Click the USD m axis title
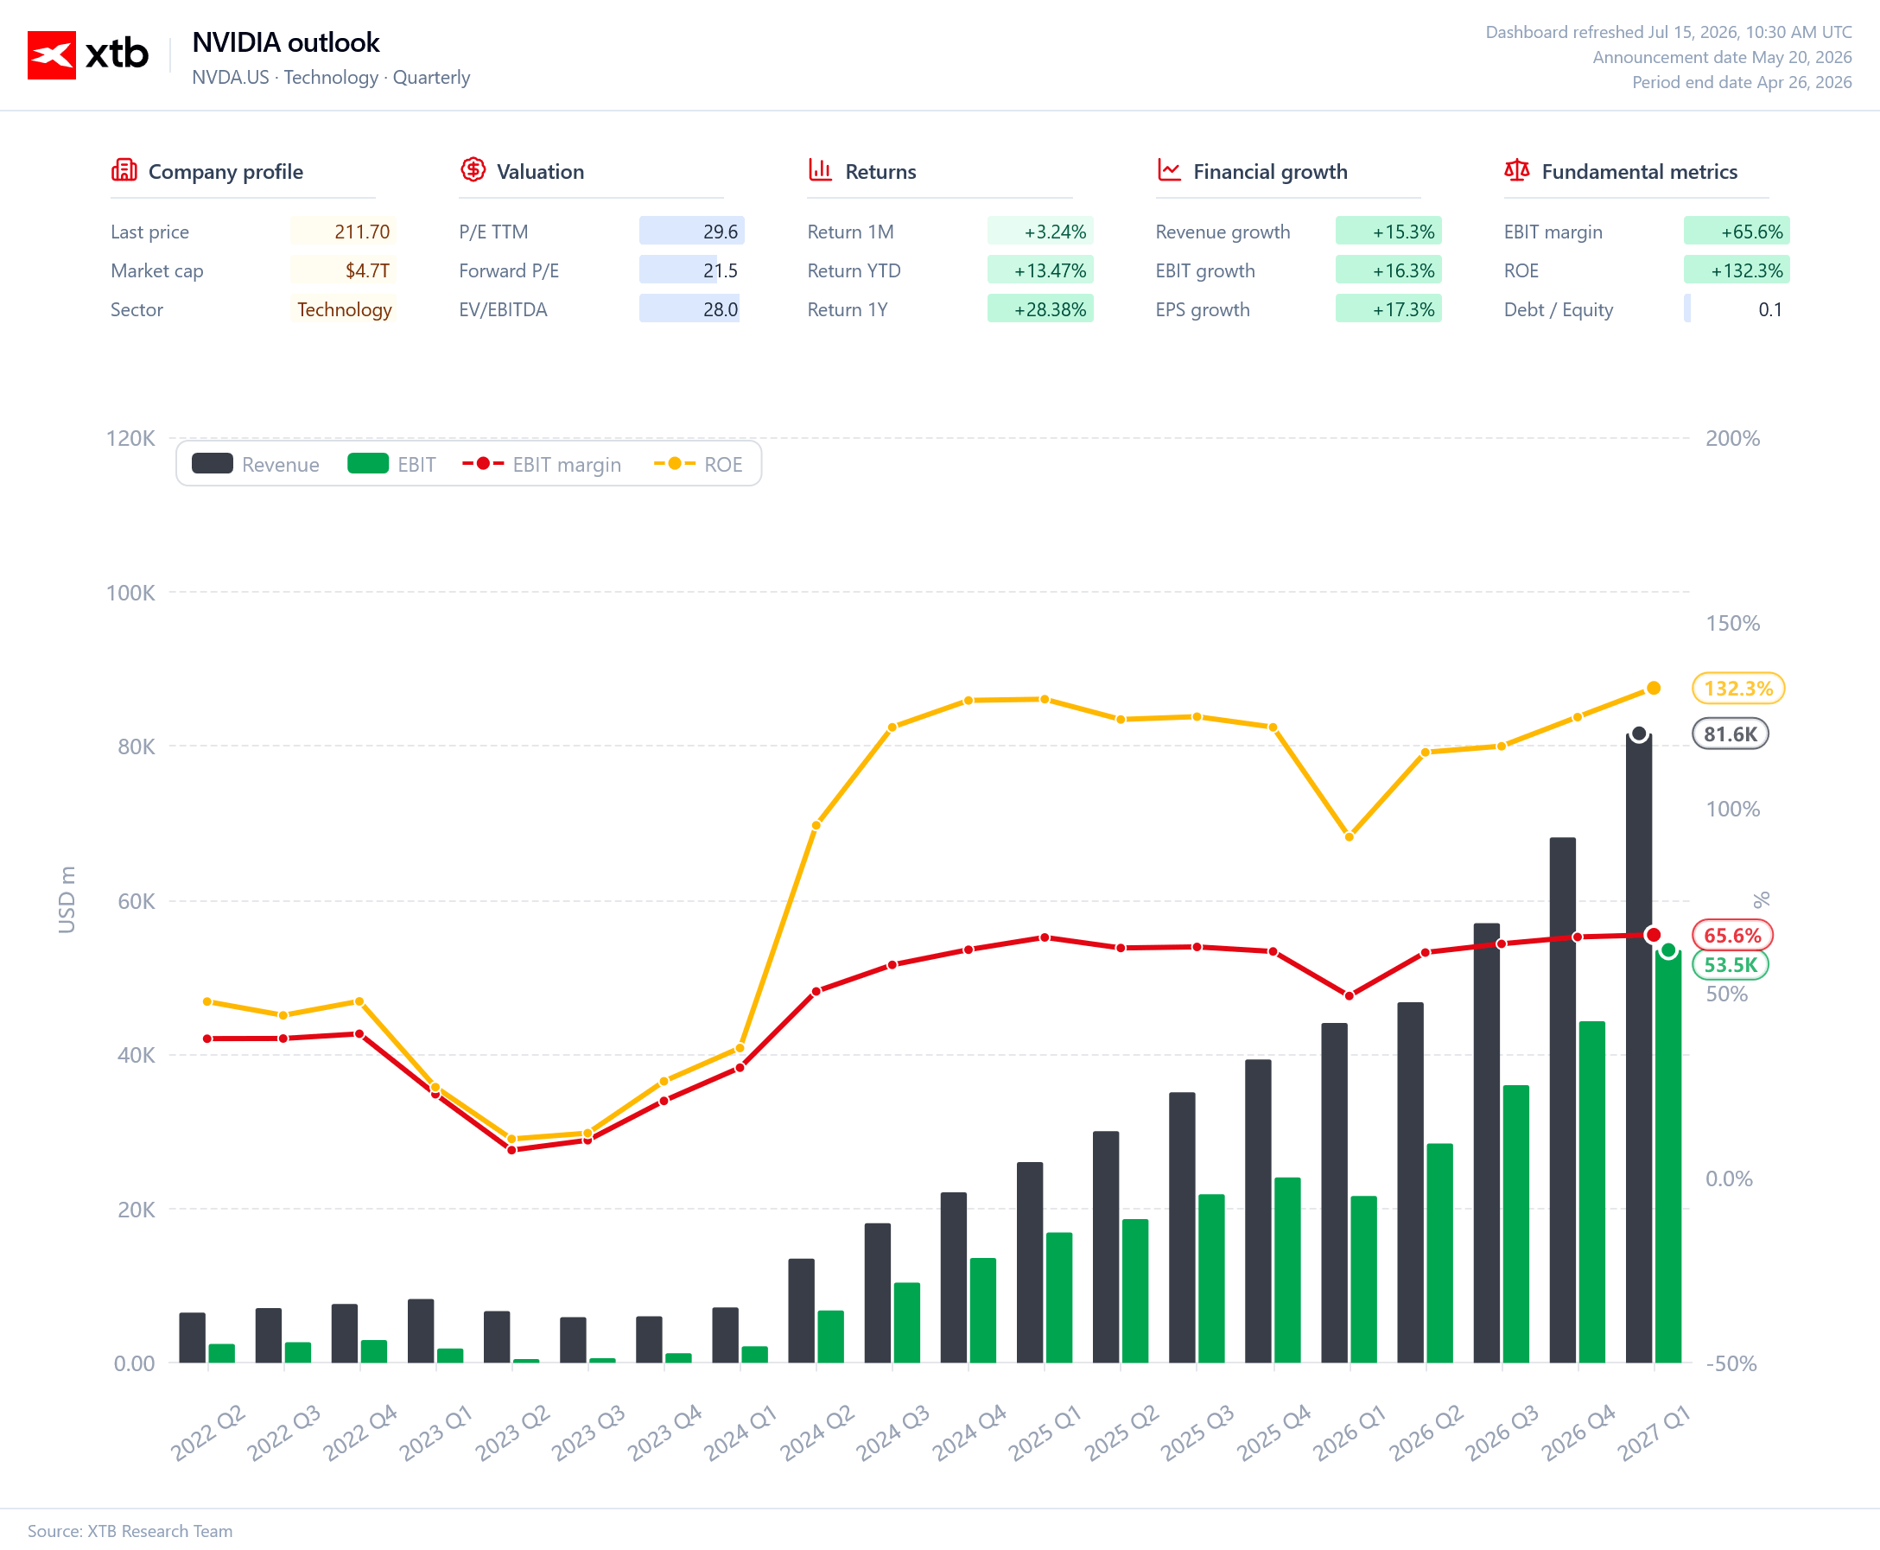 [67, 900]
